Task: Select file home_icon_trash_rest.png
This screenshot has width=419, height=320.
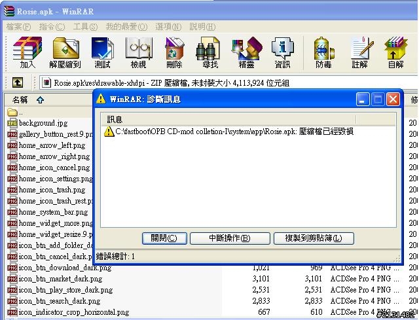Action: coord(56,201)
